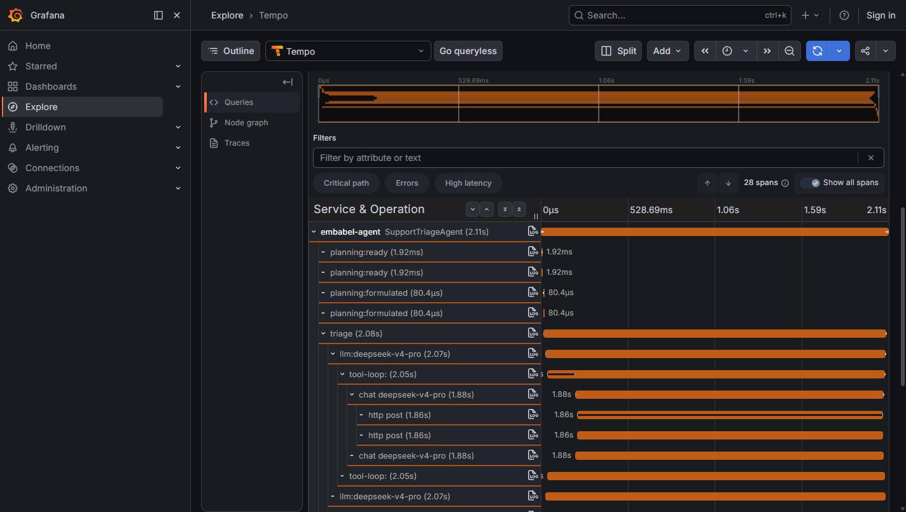
Task: Open Starred section
Action: point(41,66)
